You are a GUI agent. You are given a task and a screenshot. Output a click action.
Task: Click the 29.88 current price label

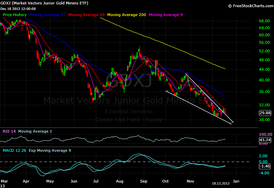pos(265,113)
